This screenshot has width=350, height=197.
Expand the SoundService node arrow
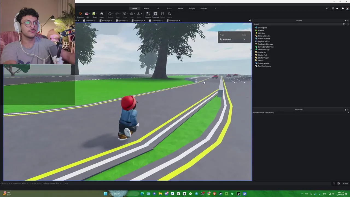(x=254, y=63)
